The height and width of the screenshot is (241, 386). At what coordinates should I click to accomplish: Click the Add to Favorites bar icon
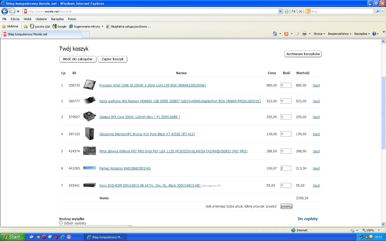click(26, 26)
